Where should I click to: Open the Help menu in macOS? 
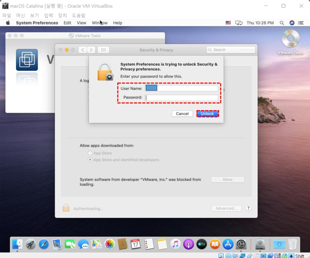[117, 23]
